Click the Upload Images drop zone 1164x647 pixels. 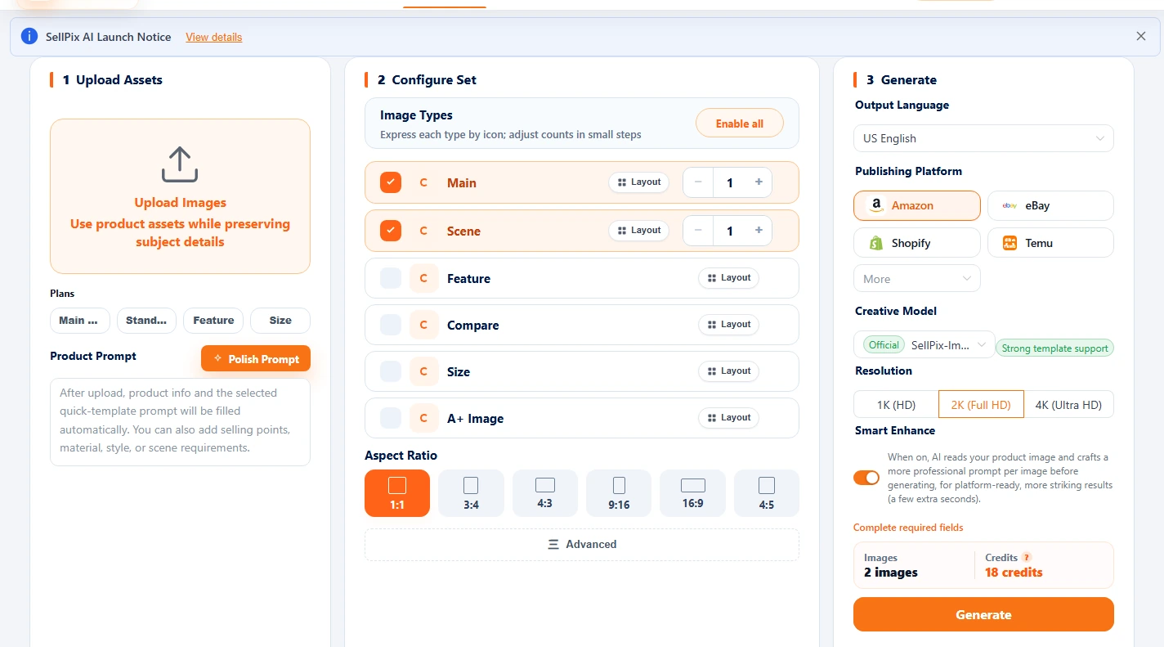point(180,196)
